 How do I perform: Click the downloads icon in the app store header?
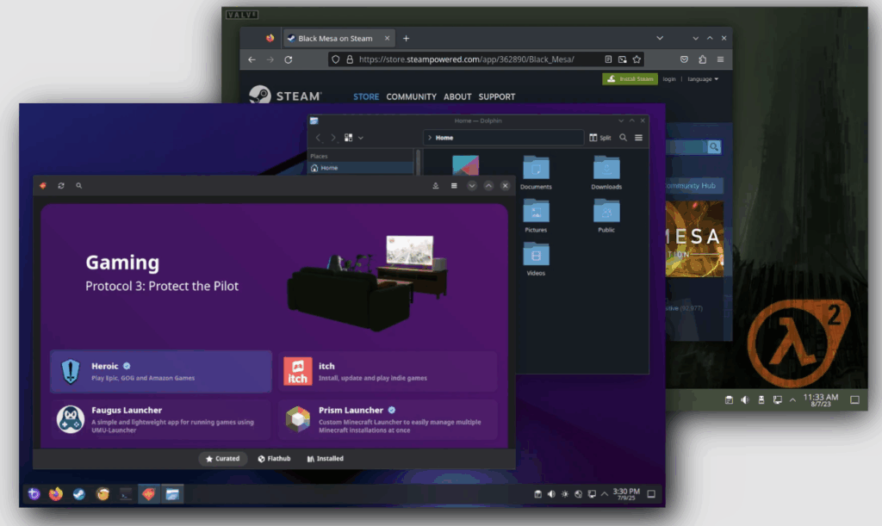click(x=435, y=185)
